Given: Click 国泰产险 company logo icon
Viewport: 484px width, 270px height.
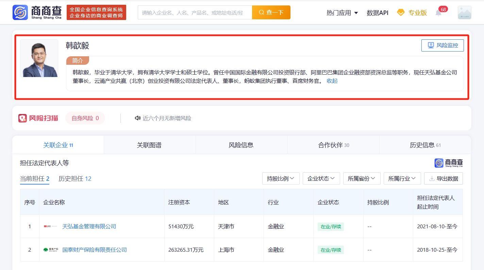Looking at the screenshot, I should [51, 250].
